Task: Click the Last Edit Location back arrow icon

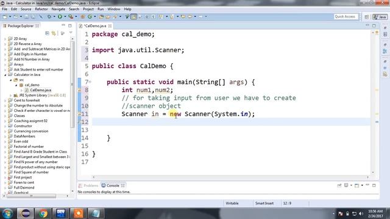Action: pyautogui.click(x=183, y=16)
